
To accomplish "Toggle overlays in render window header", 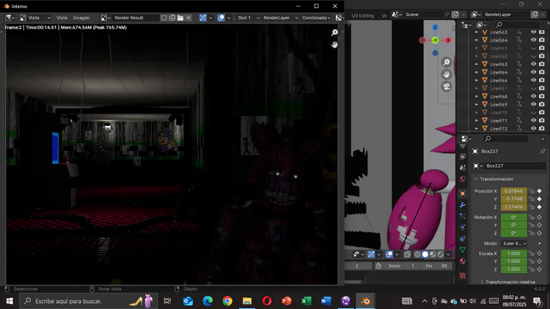I will tap(221, 18).
